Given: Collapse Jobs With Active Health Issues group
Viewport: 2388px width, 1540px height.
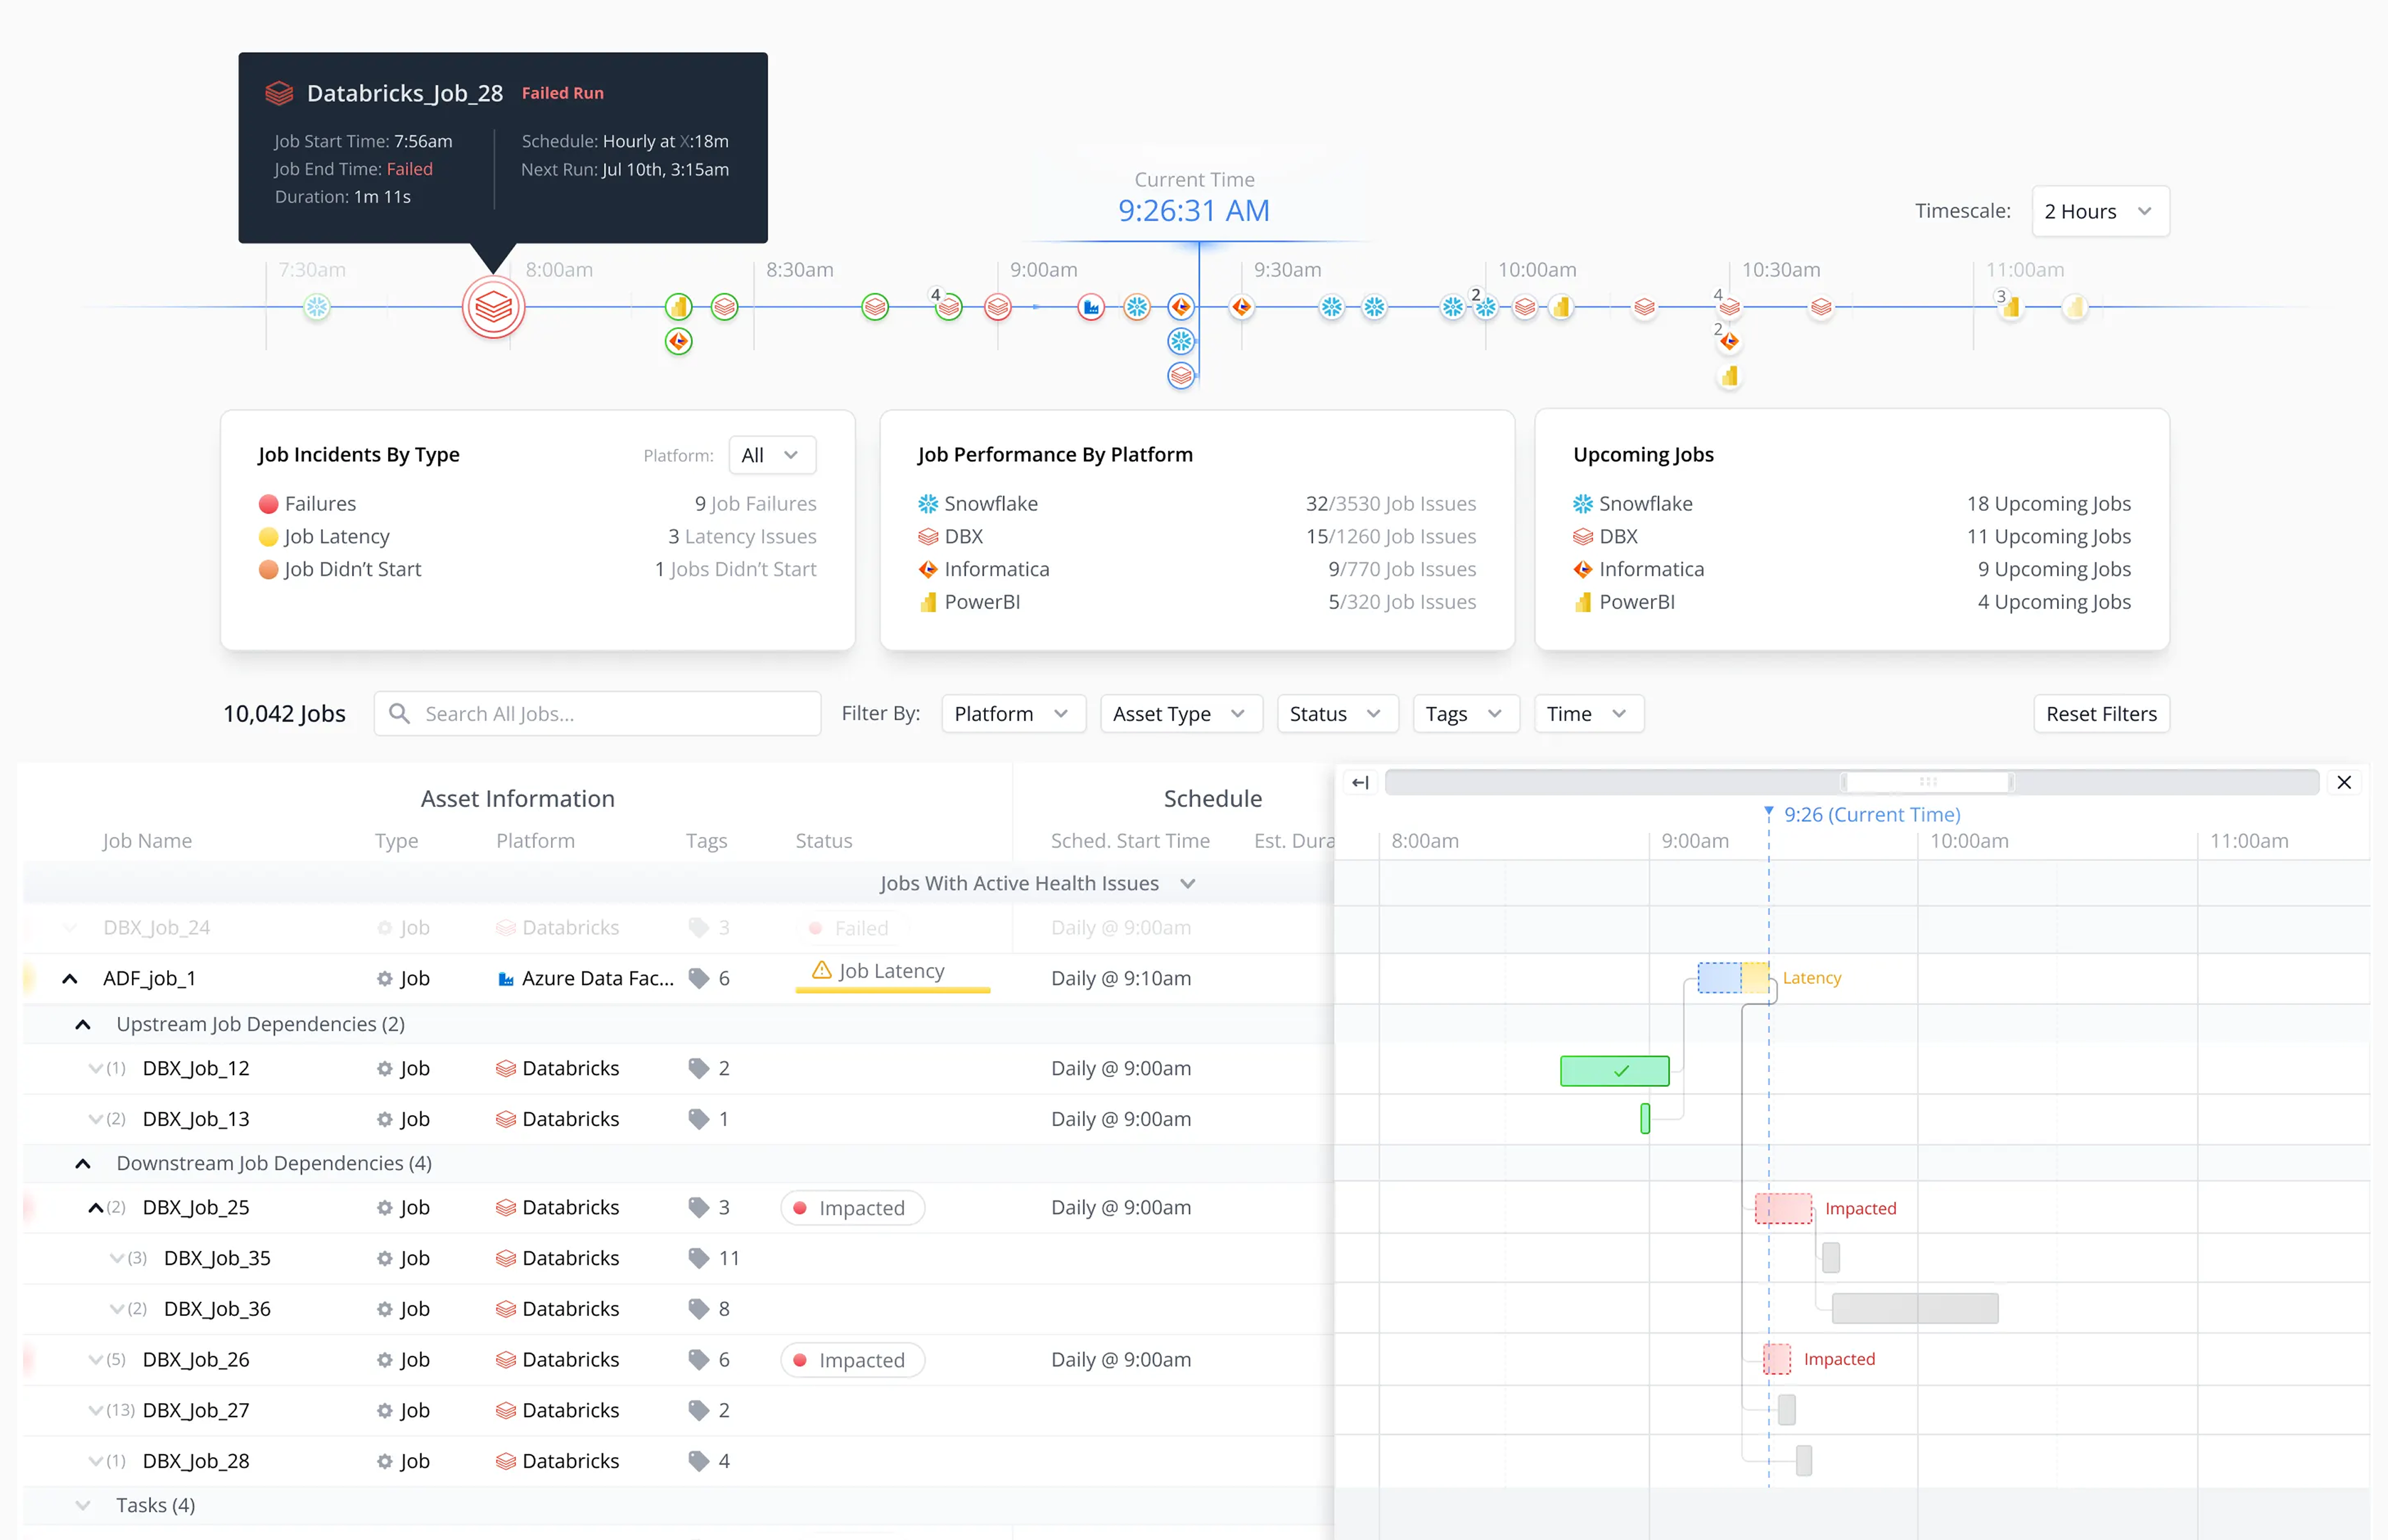Looking at the screenshot, I should 1188,883.
